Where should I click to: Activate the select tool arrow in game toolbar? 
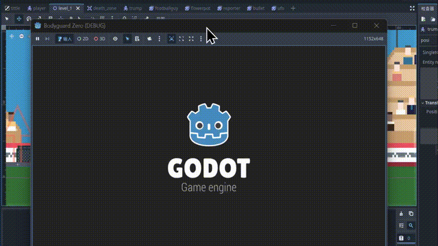click(x=127, y=38)
